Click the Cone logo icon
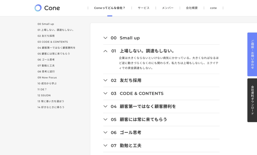Viewport: 257px width, 155px height. [38, 8]
